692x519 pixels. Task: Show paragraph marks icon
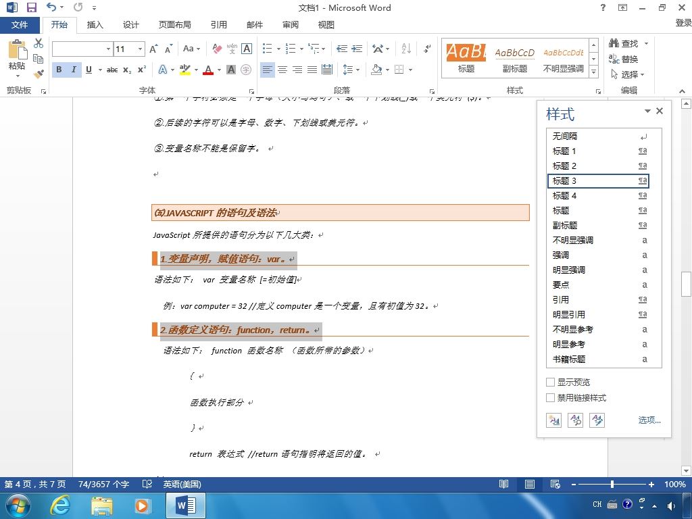pyautogui.click(x=427, y=49)
